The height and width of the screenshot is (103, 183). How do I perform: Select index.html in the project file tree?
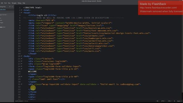pyautogui.click(x=3, y=27)
